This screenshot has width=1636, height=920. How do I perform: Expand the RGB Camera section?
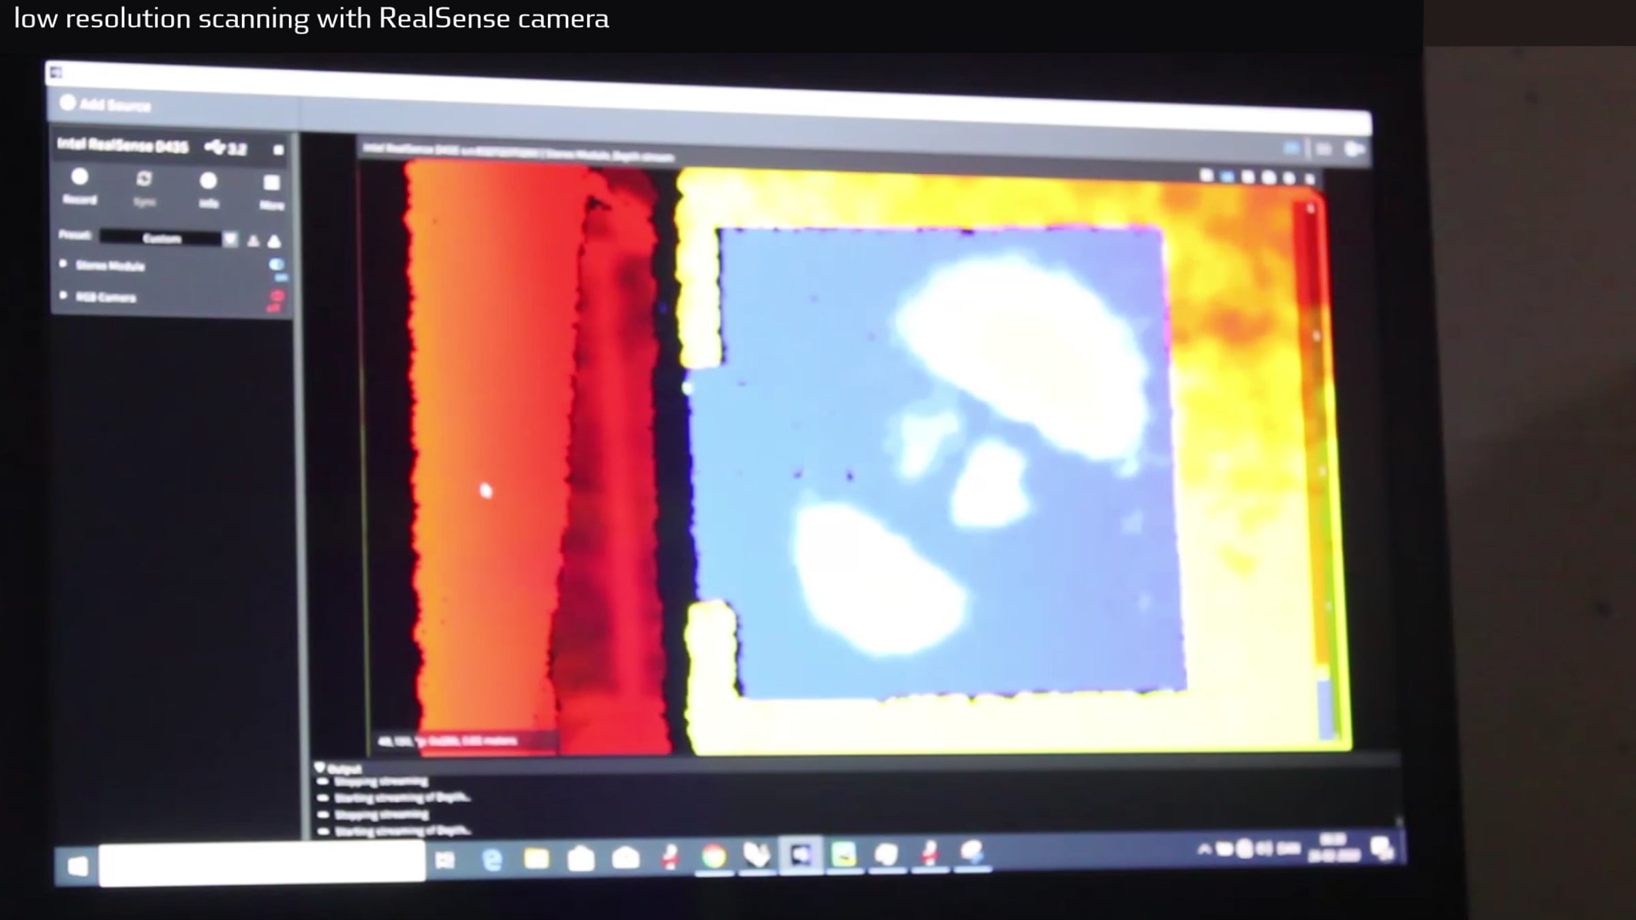[x=63, y=295]
